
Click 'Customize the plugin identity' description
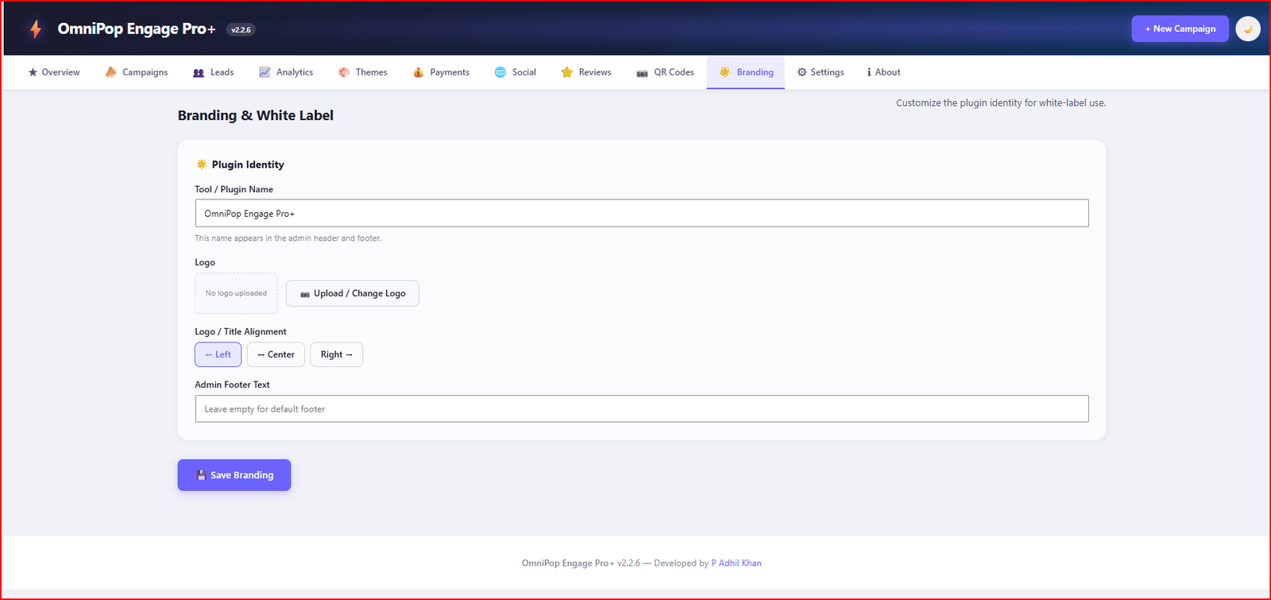1001,103
